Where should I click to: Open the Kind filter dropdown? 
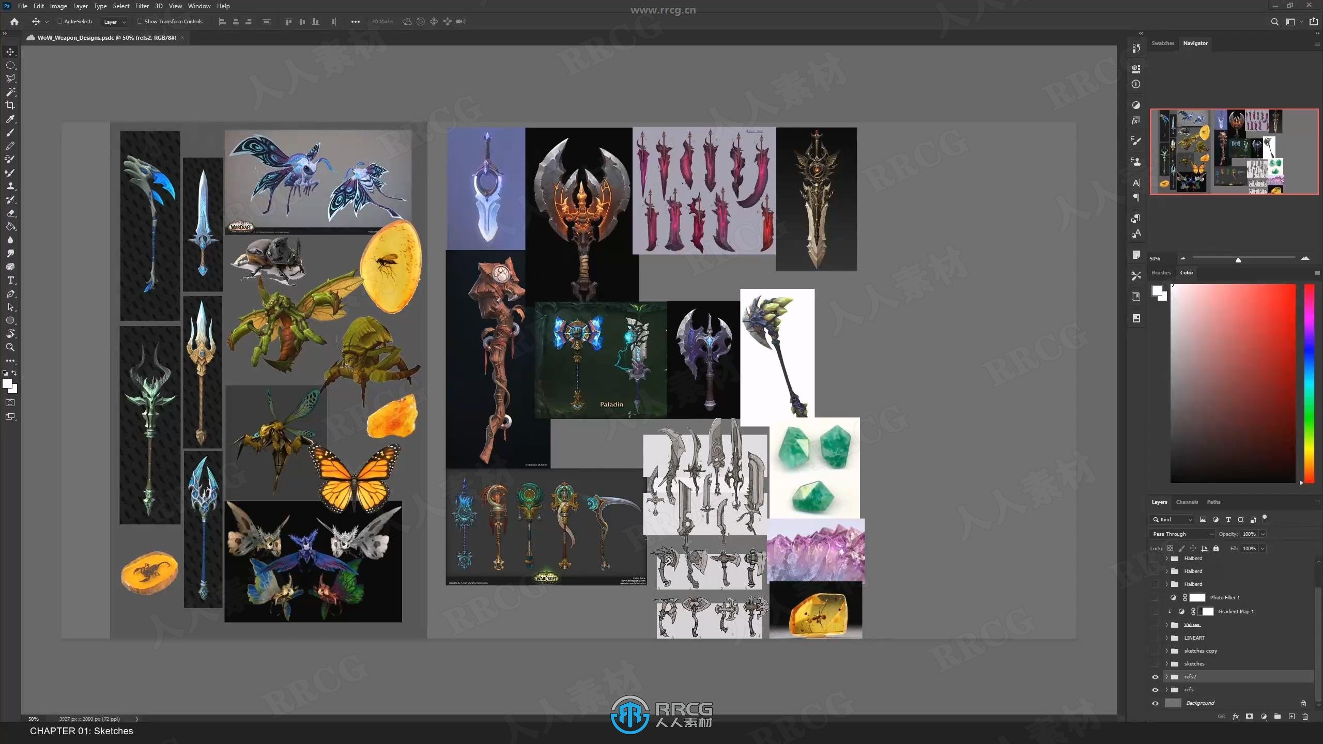tap(1173, 519)
